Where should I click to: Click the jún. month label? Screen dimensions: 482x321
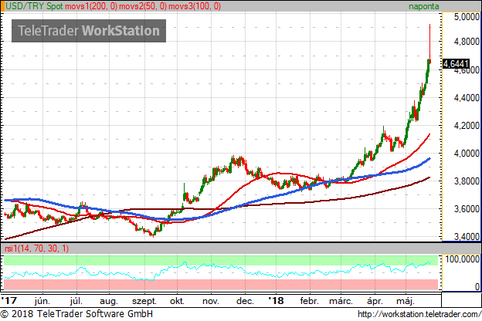(42, 301)
